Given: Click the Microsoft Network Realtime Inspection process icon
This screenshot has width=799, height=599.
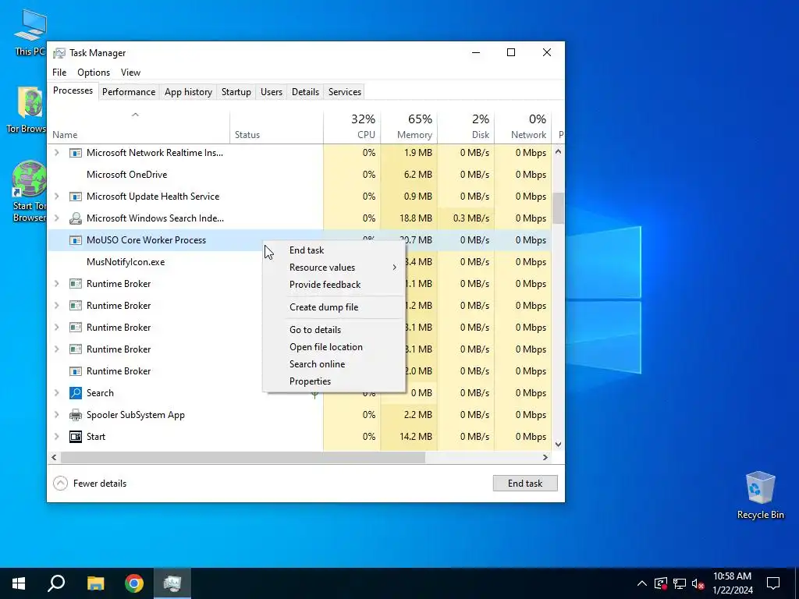Looking at the screenshot, I should point(76,153).
